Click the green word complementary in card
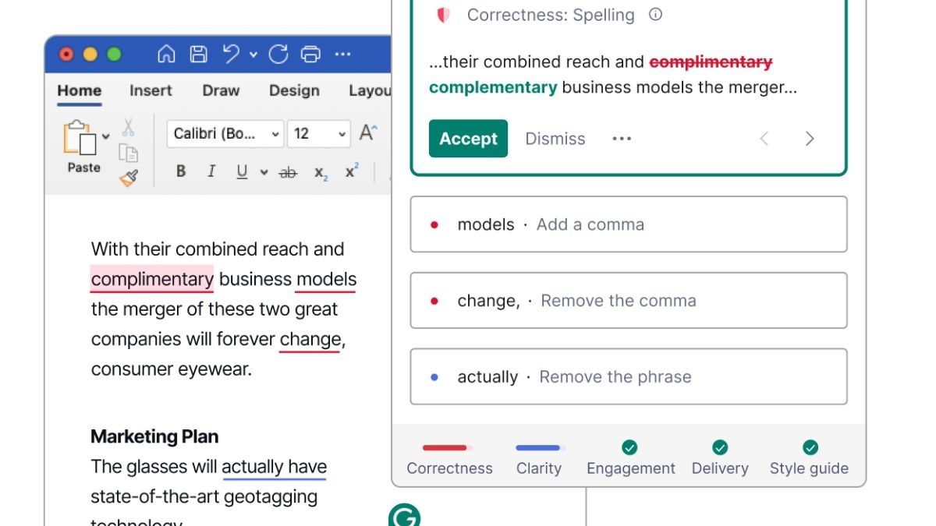Viewport: 936px width, 526px height. pos(493,87)
